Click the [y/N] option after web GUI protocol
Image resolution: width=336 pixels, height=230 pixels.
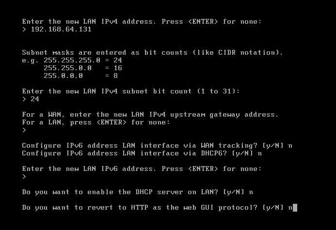coord(273,208)
